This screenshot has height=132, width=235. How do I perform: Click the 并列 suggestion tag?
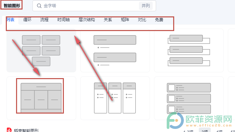[146, 6]
